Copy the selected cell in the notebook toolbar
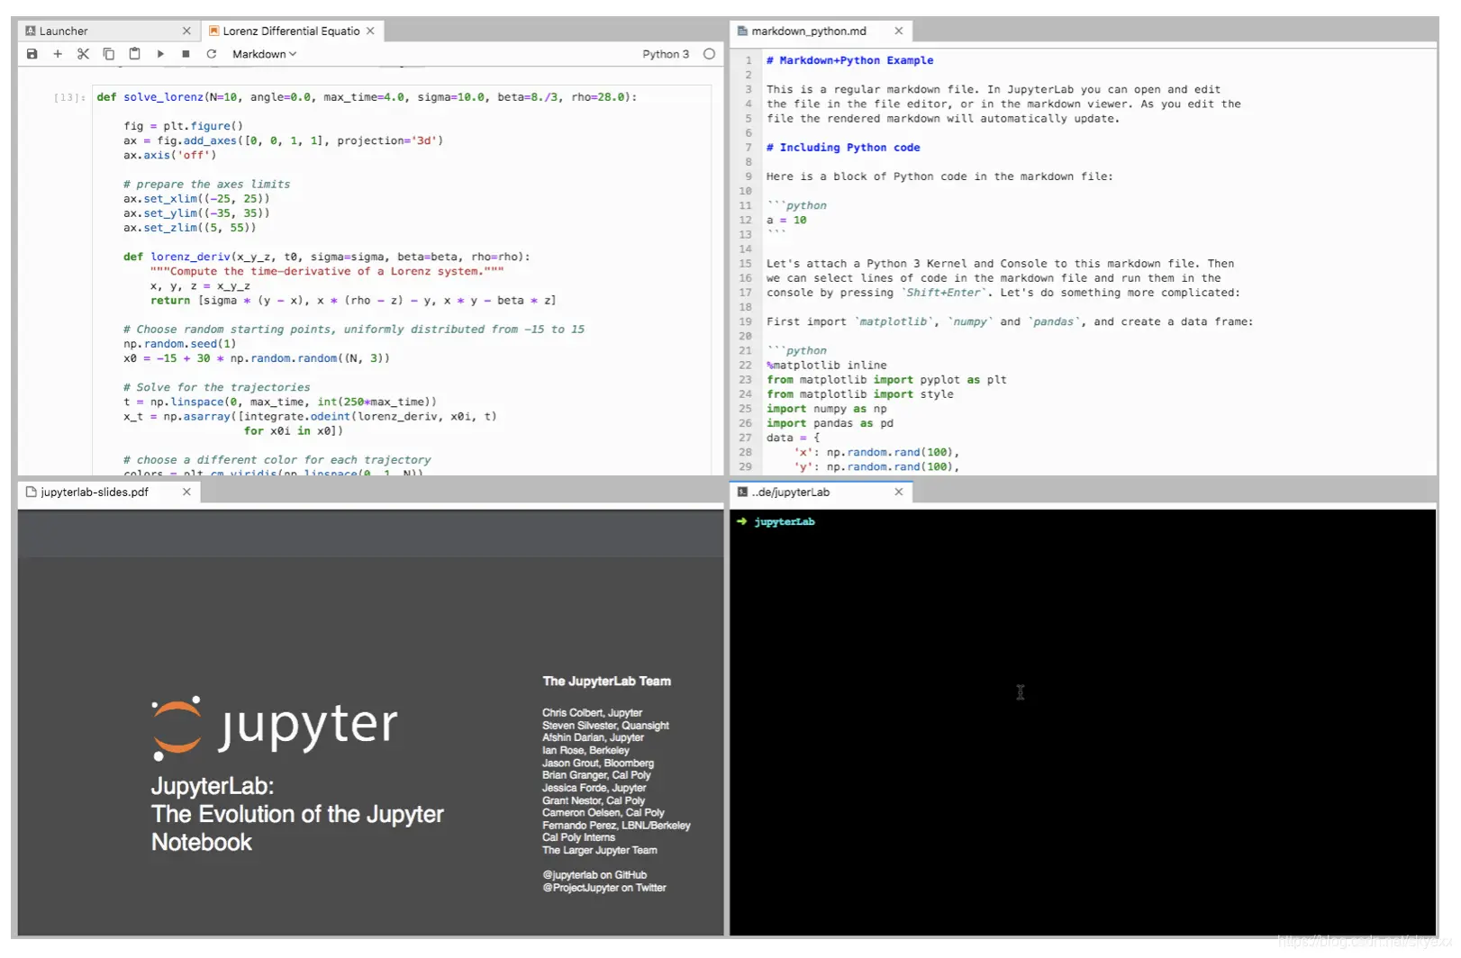Image resolution: width=1461 pixels, height=958 pixels. (109, 54)
